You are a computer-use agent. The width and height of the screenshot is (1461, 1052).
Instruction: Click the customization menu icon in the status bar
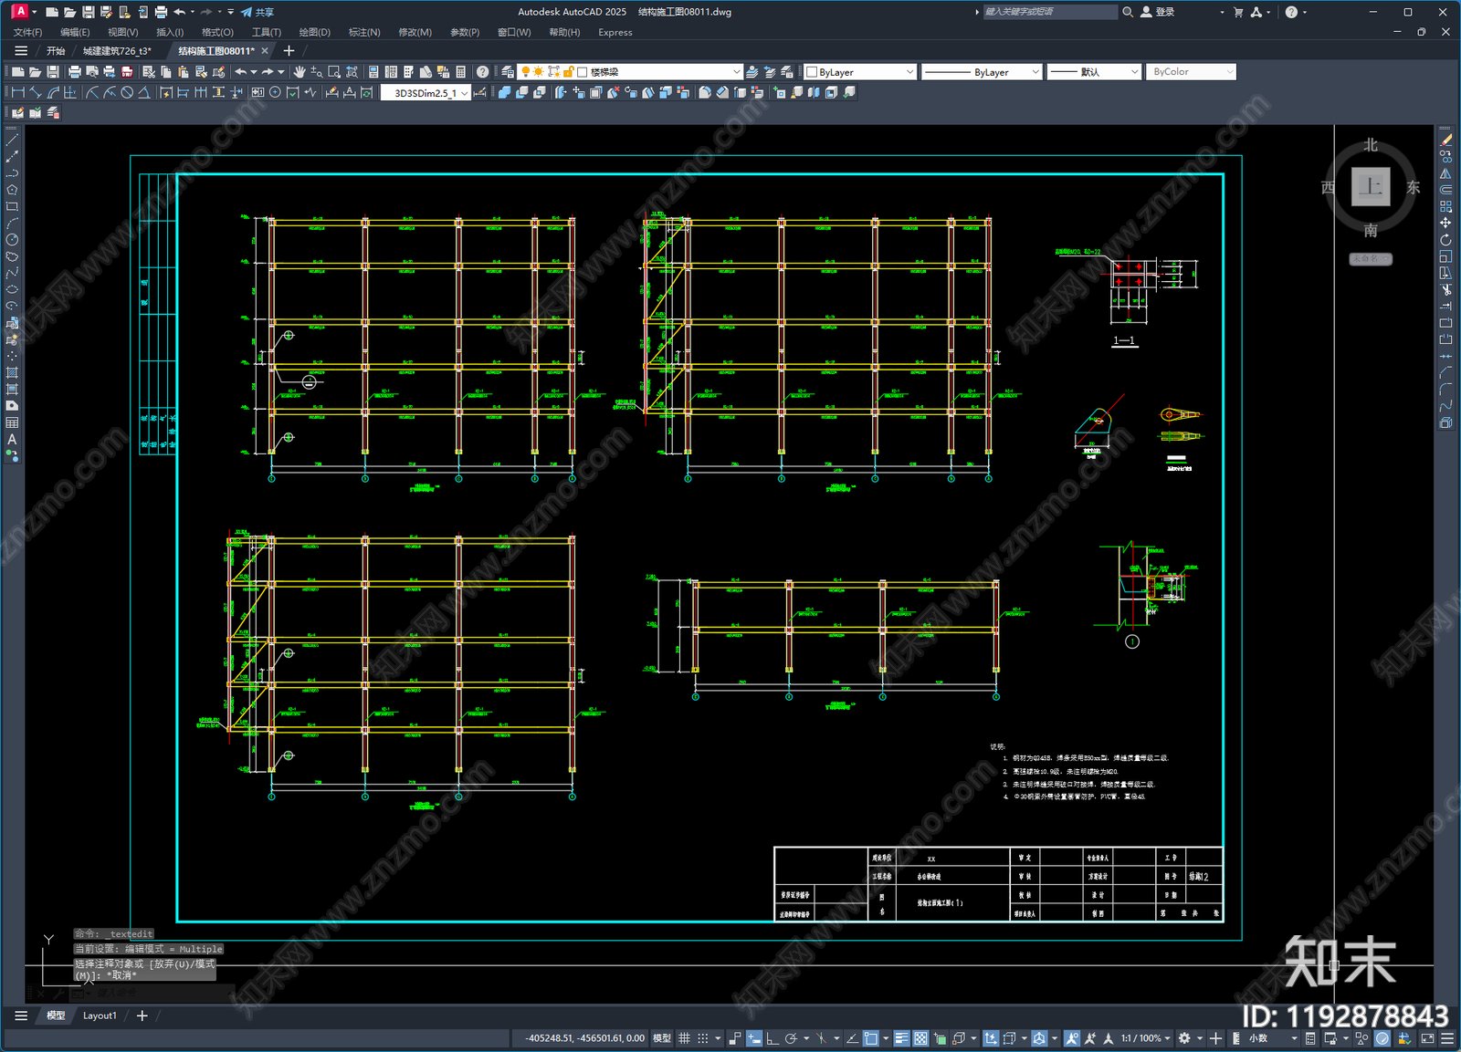pyautogui.click(x=1449, y=1038)
